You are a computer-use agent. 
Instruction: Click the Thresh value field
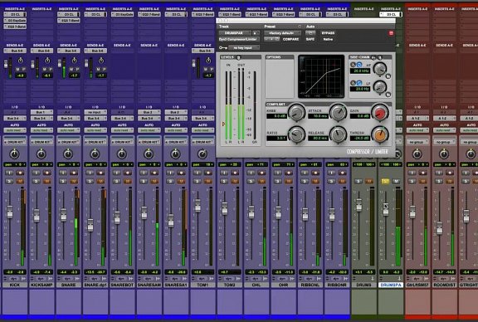click(359, 138)
